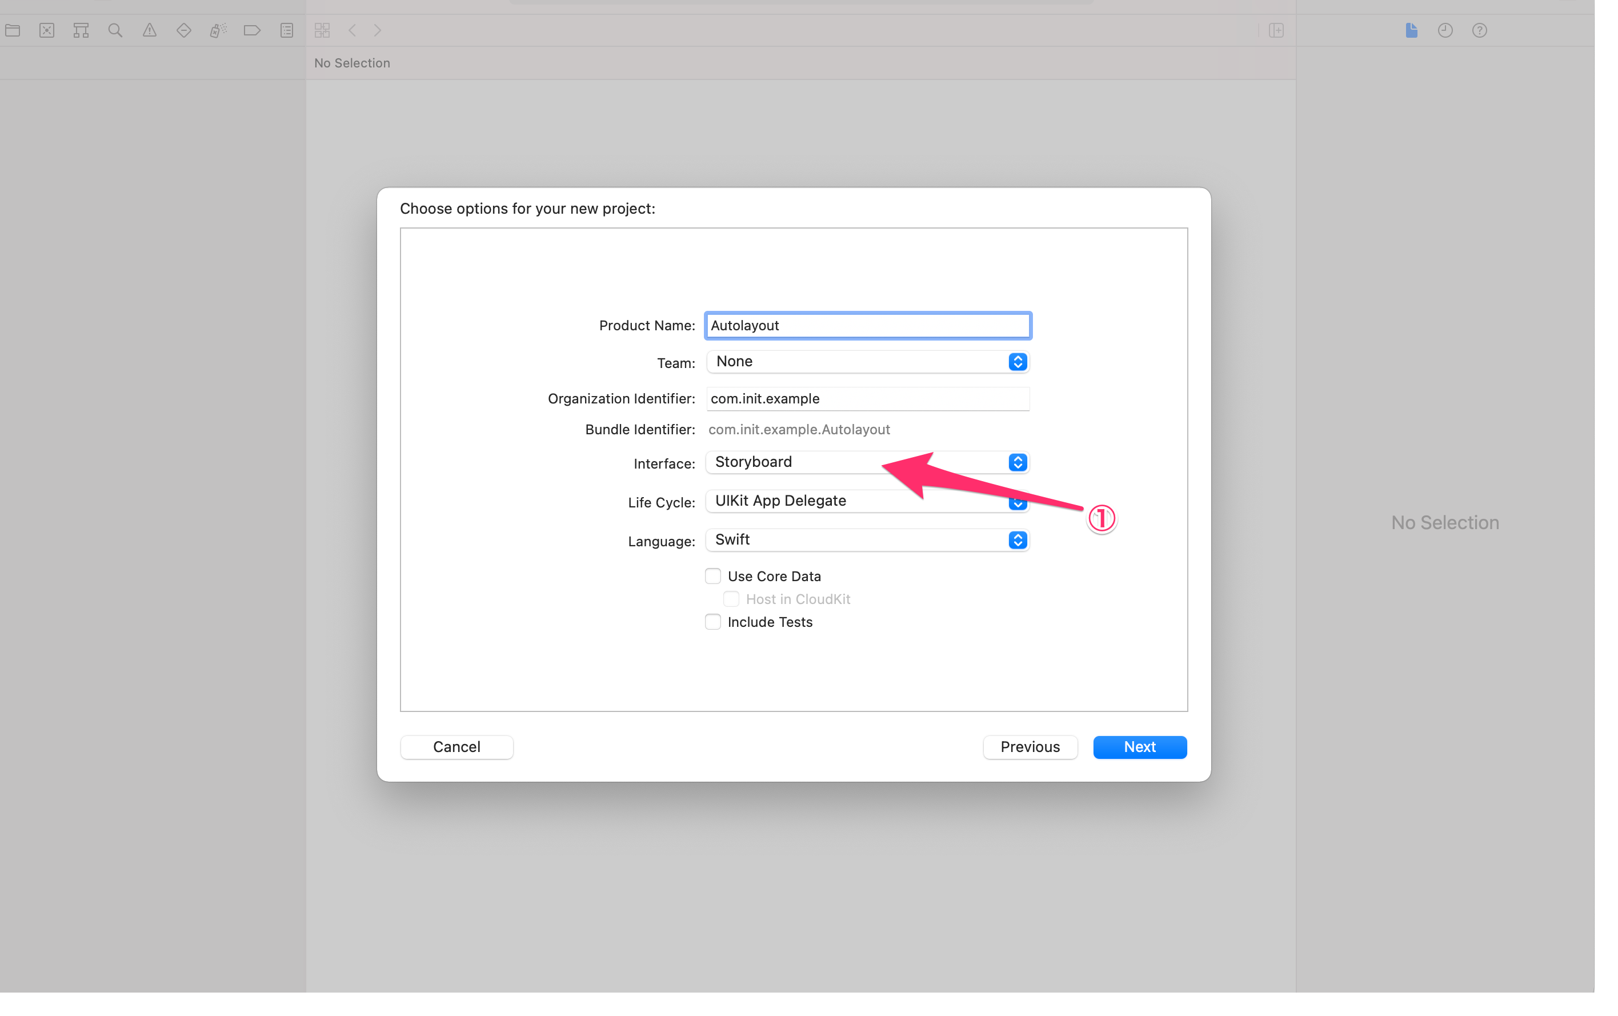
Task: Open the Language Swift dropdown
Action: 867,539
